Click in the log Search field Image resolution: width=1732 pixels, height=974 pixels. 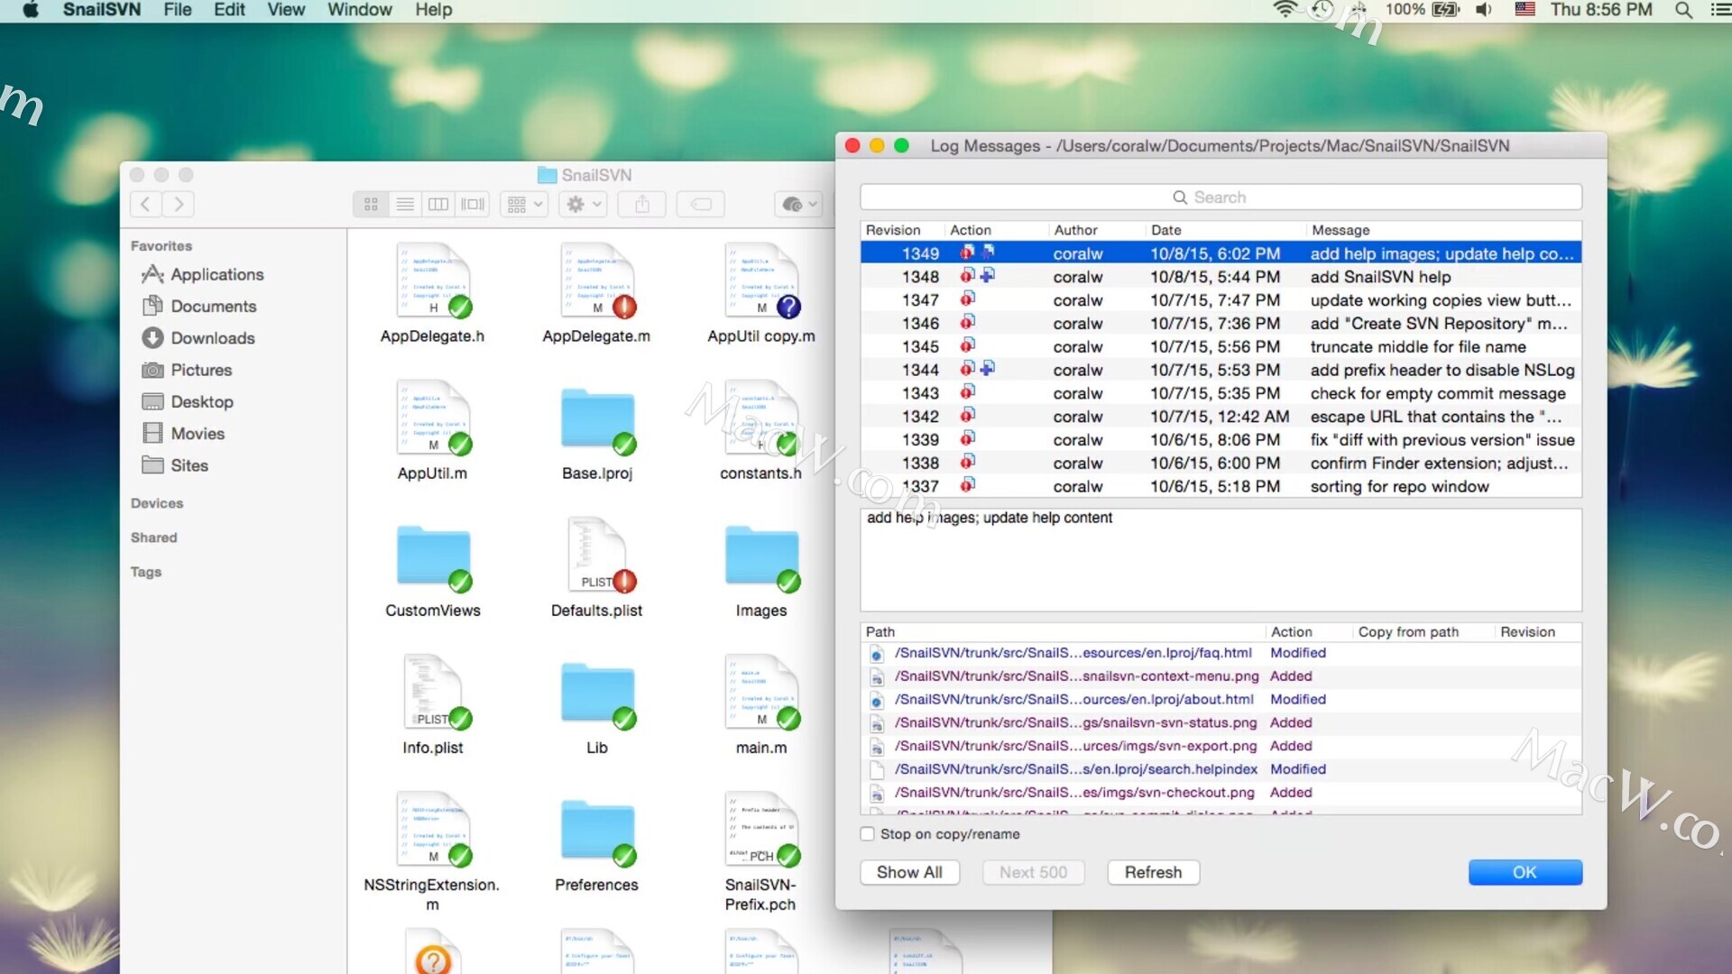[x=1221, y=198]
